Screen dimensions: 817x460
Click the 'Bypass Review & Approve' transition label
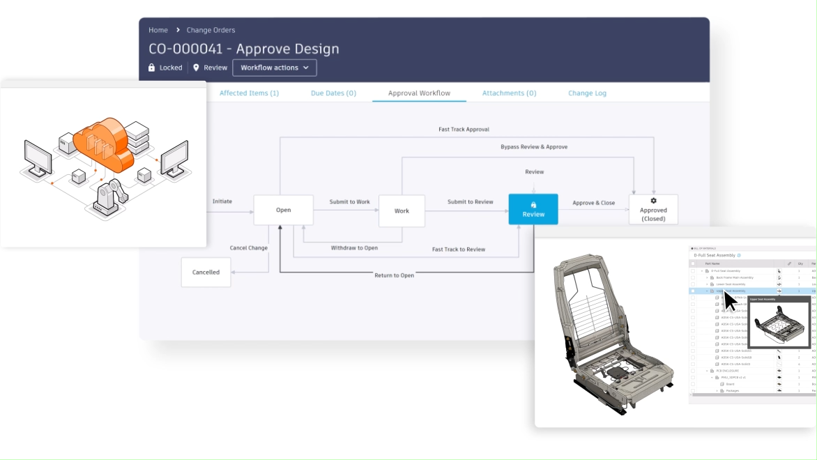534,147
